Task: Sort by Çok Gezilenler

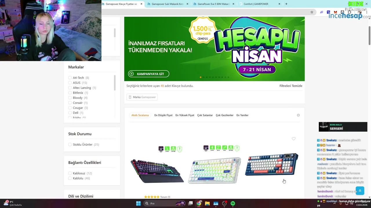Action: point(225,115)
